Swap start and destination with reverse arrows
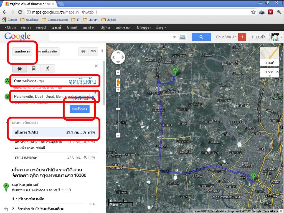Viewport: 284px width, 213px height. pos(95,93)
